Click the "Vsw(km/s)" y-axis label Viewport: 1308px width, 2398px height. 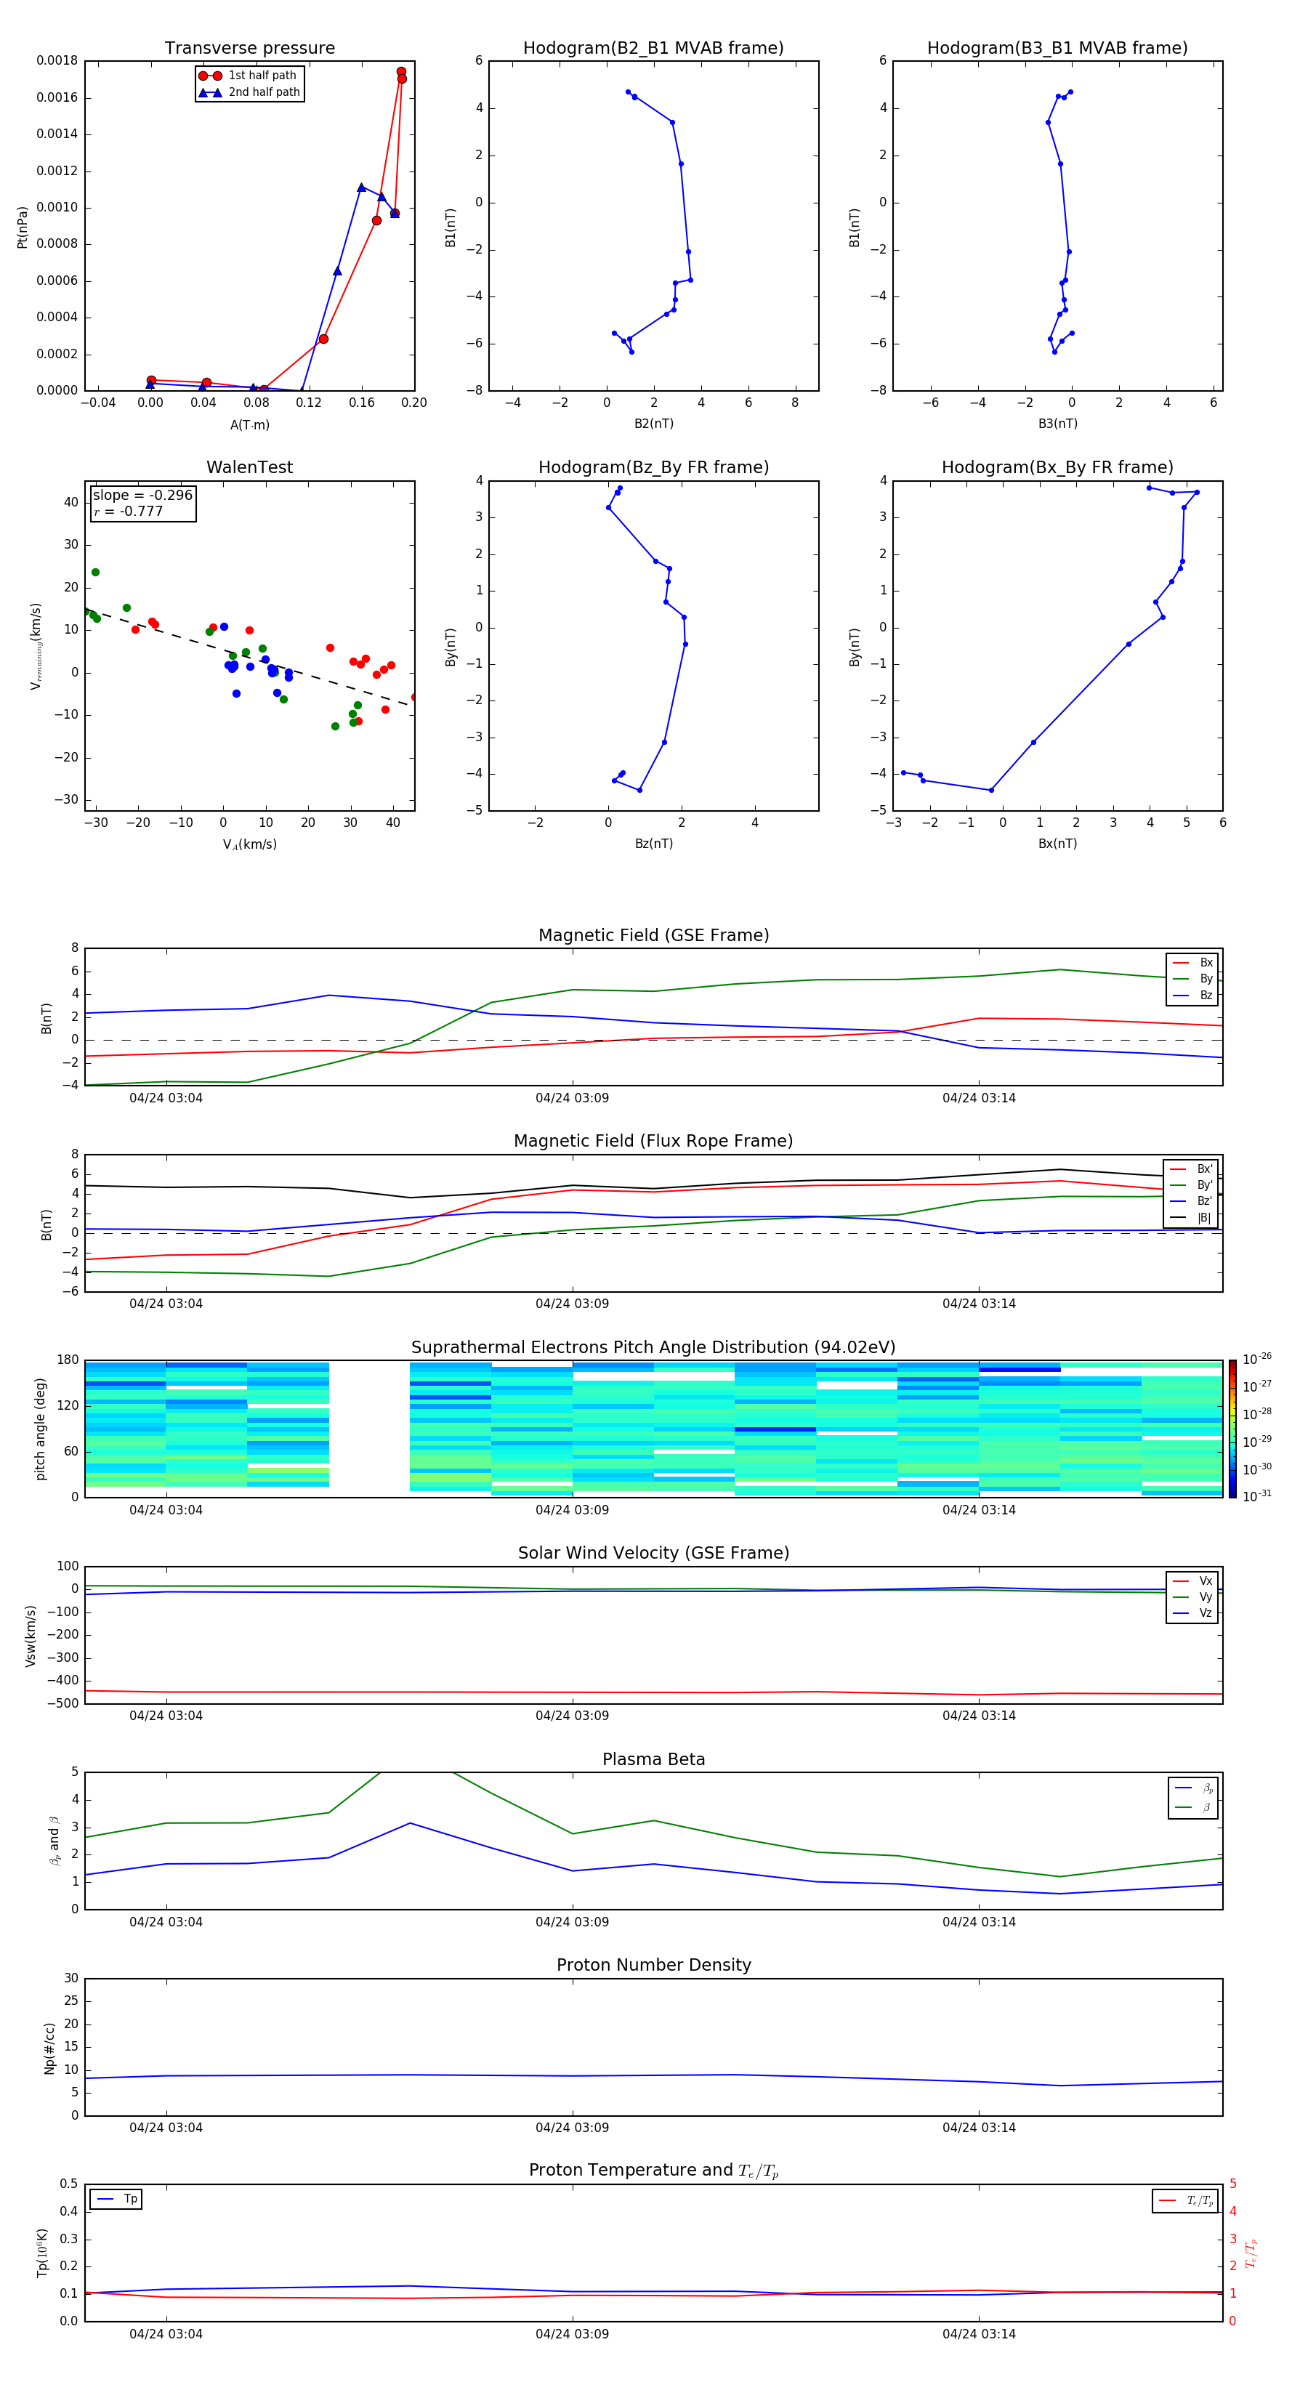pyautogui.click(x=30, y=1636)
